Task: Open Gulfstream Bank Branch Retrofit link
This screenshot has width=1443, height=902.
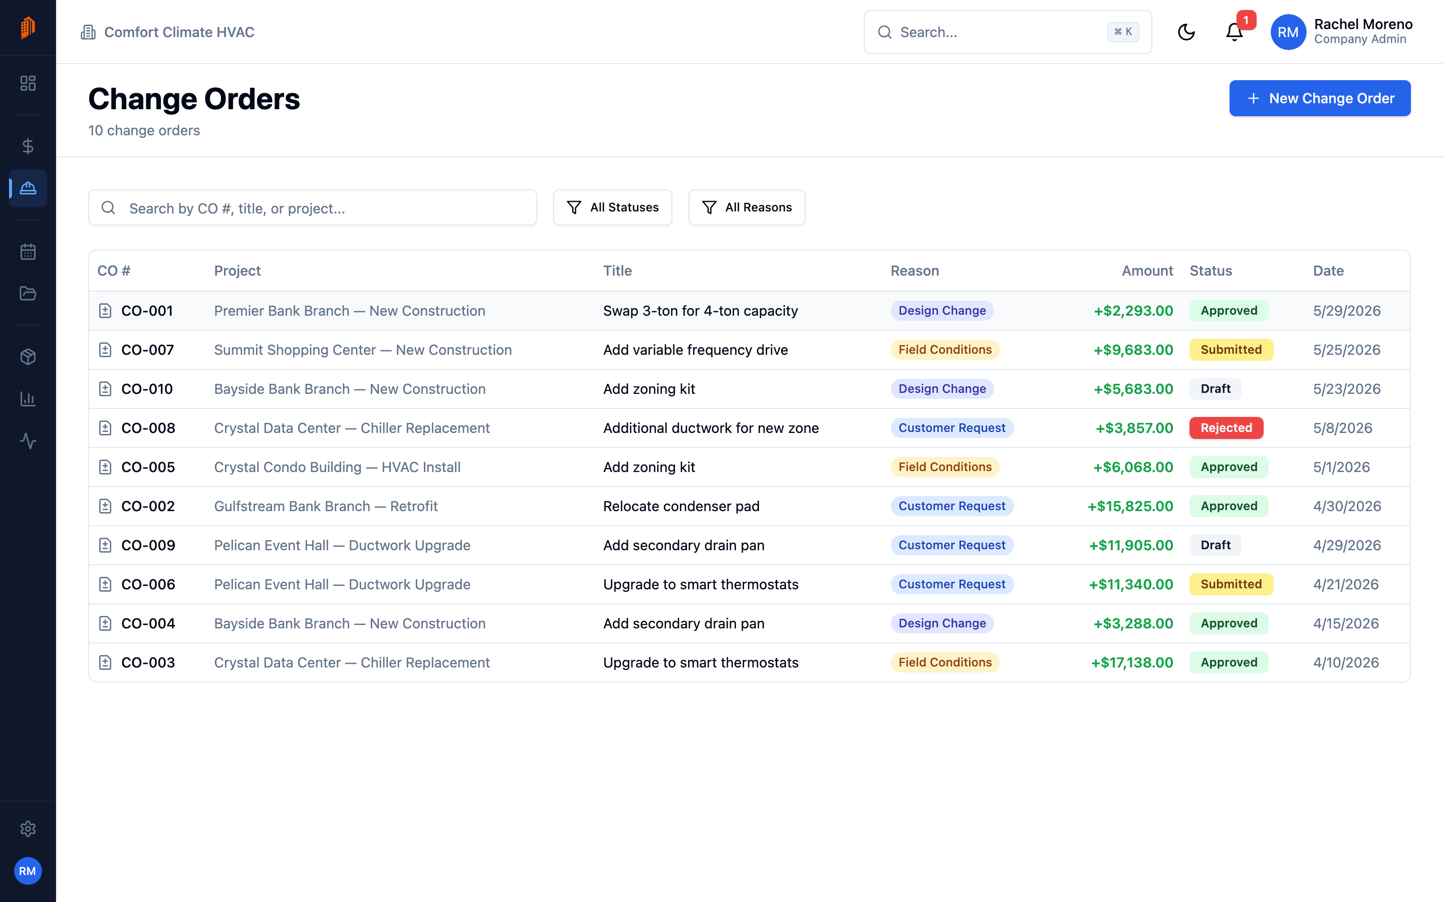Action: pos(326,506)
